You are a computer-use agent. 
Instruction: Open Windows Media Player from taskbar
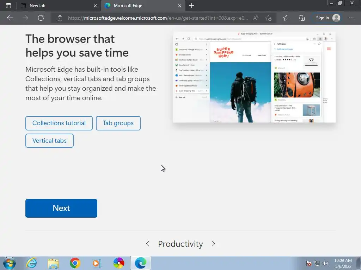coord(97,263)
